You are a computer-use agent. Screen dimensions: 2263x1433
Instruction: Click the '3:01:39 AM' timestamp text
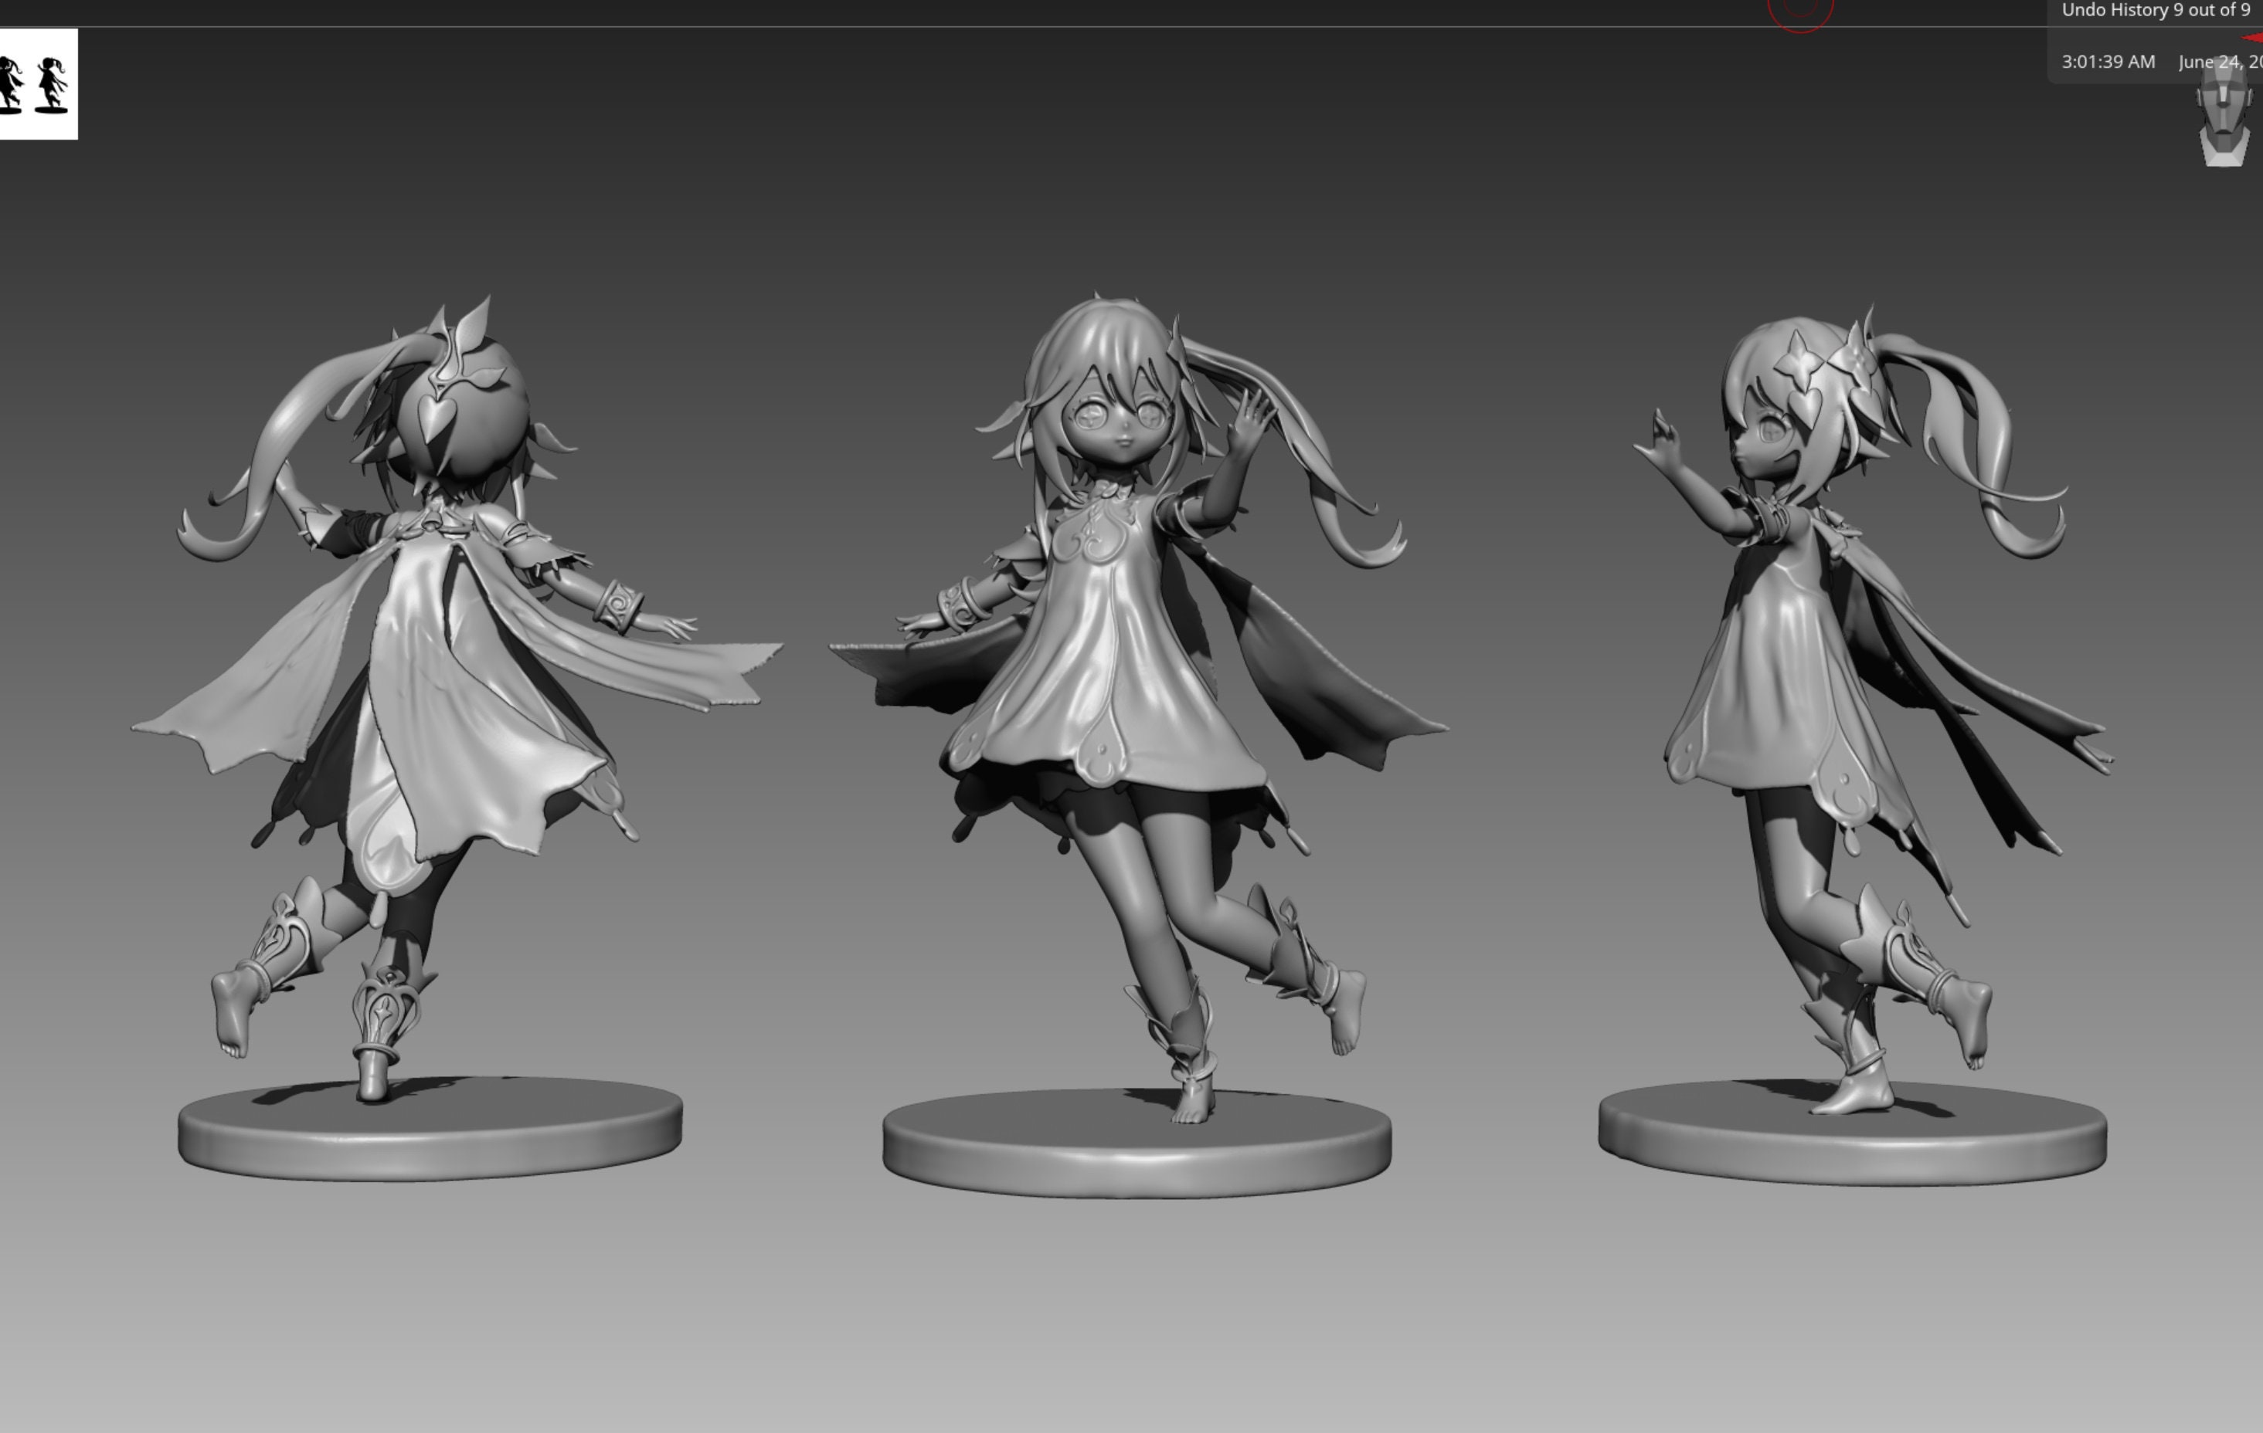[x=2108, y=62]
